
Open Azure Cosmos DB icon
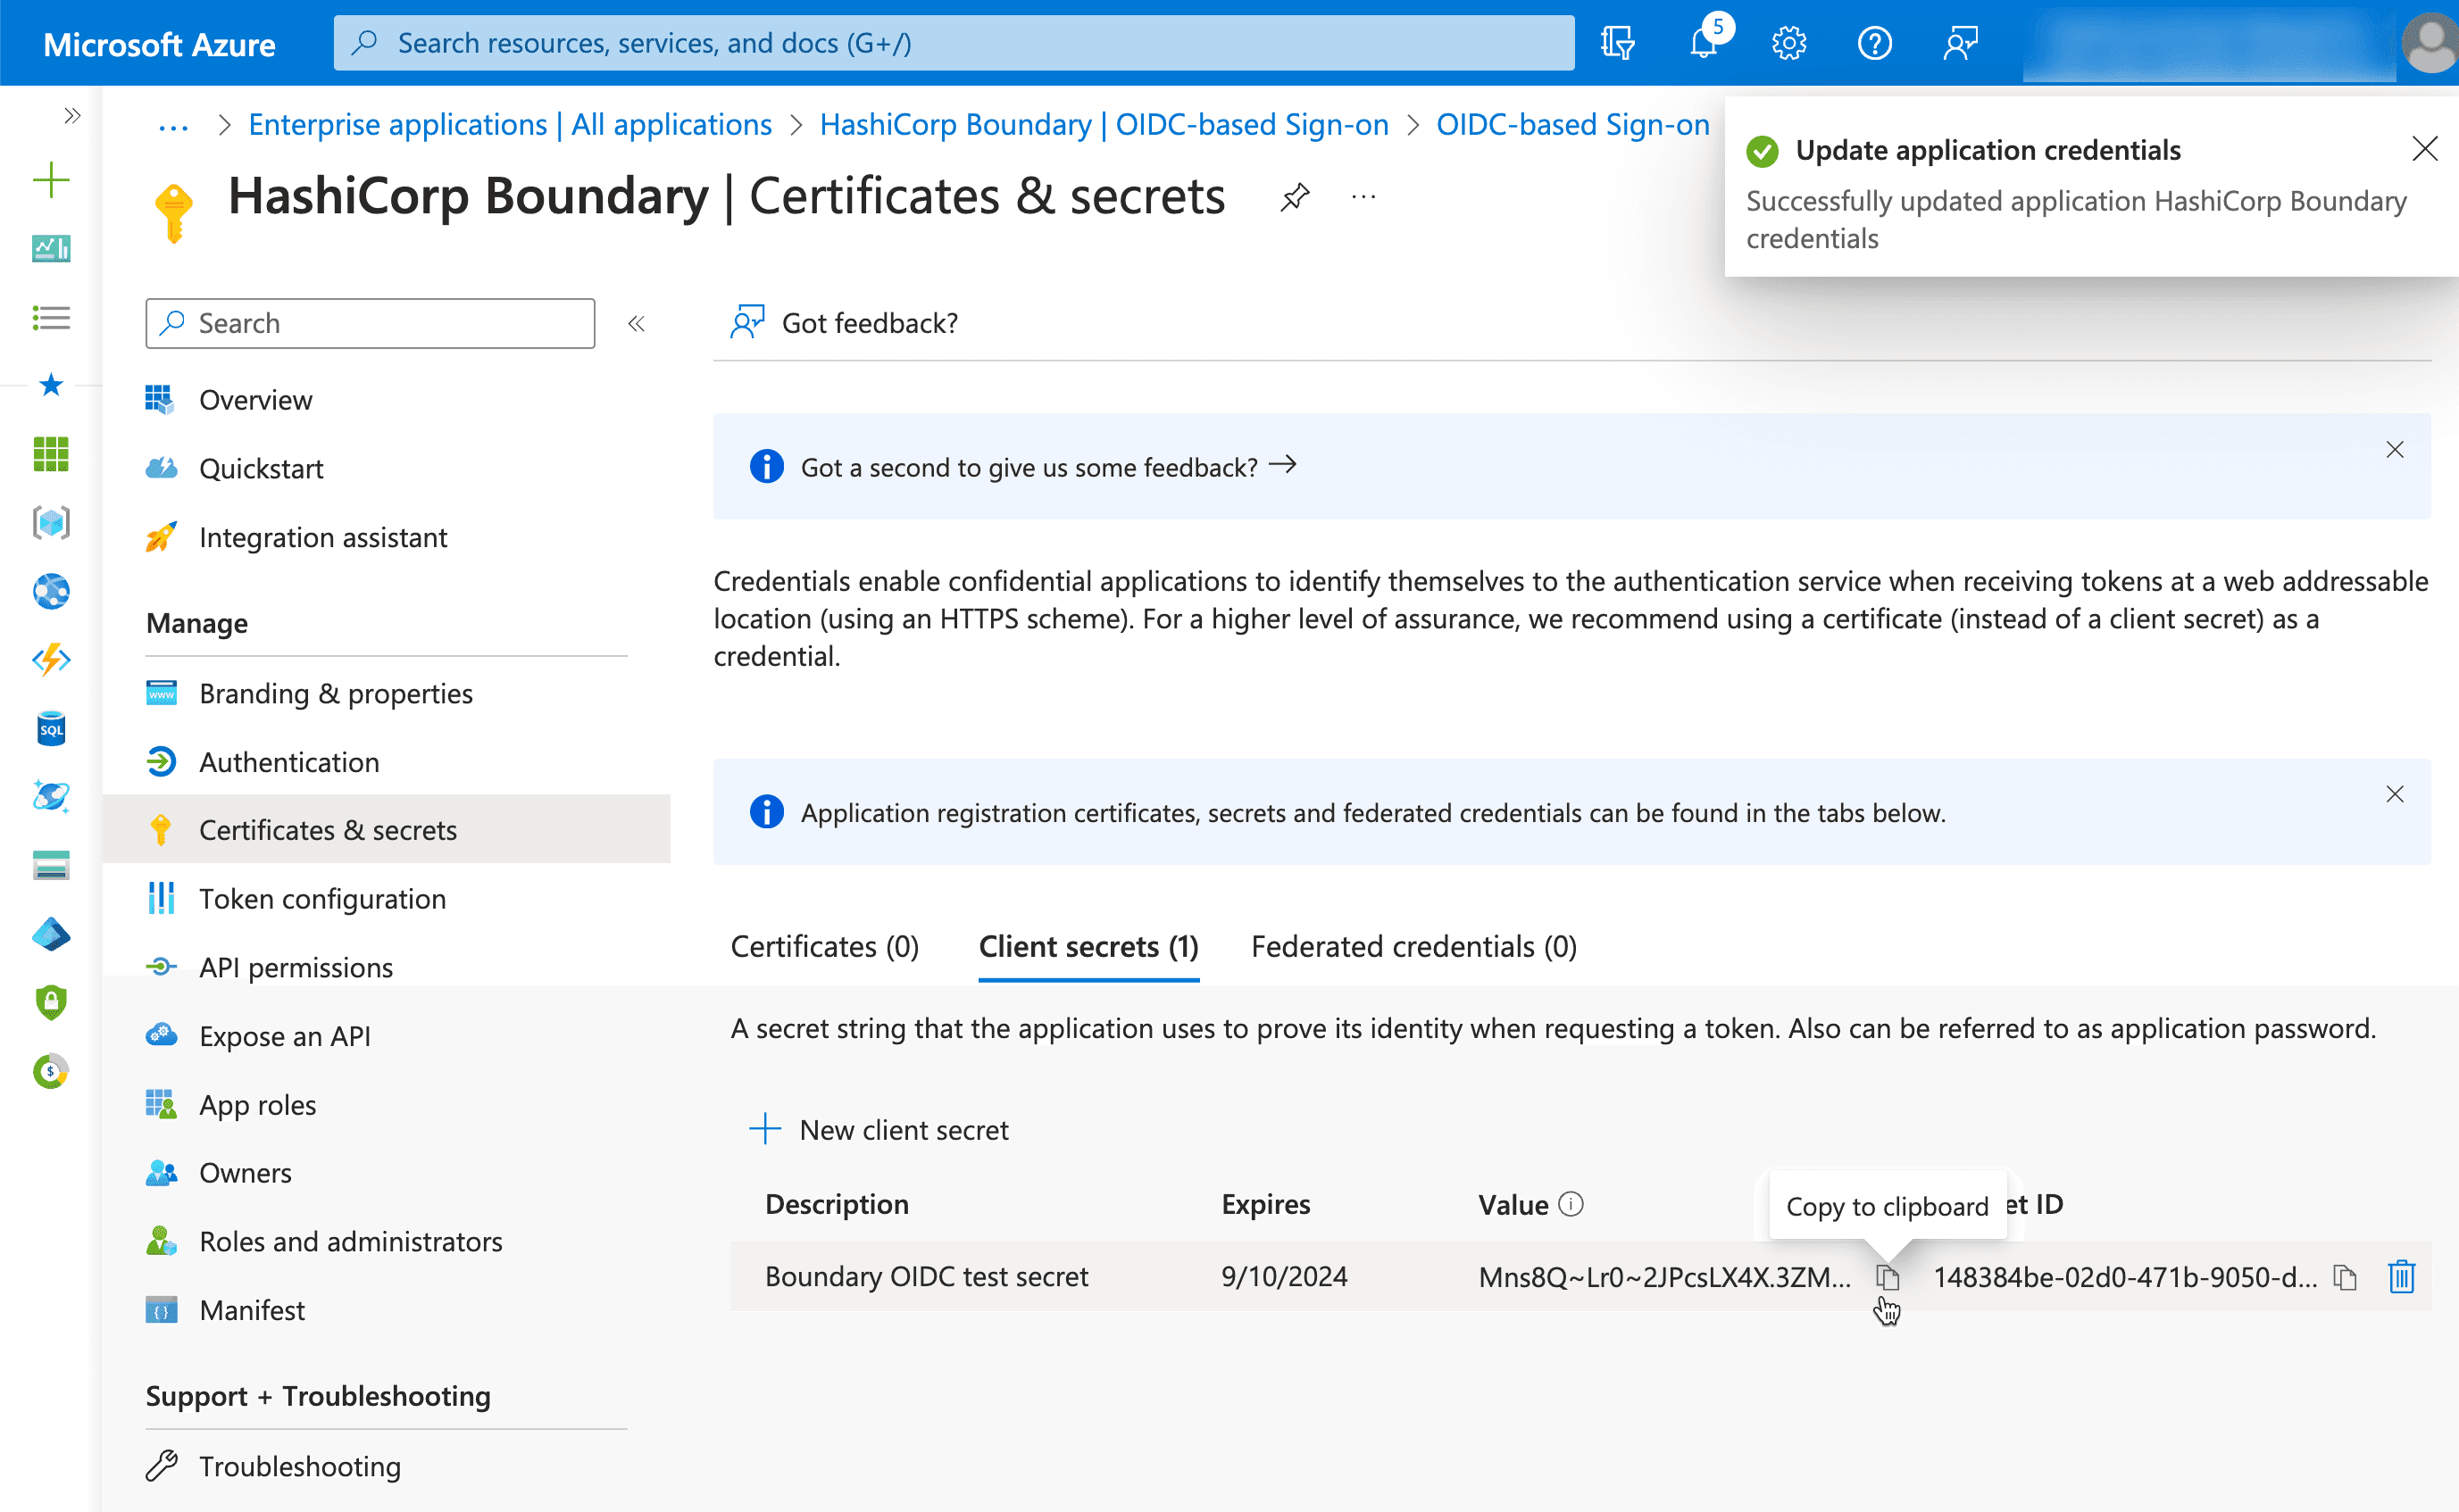coord(51,797)
